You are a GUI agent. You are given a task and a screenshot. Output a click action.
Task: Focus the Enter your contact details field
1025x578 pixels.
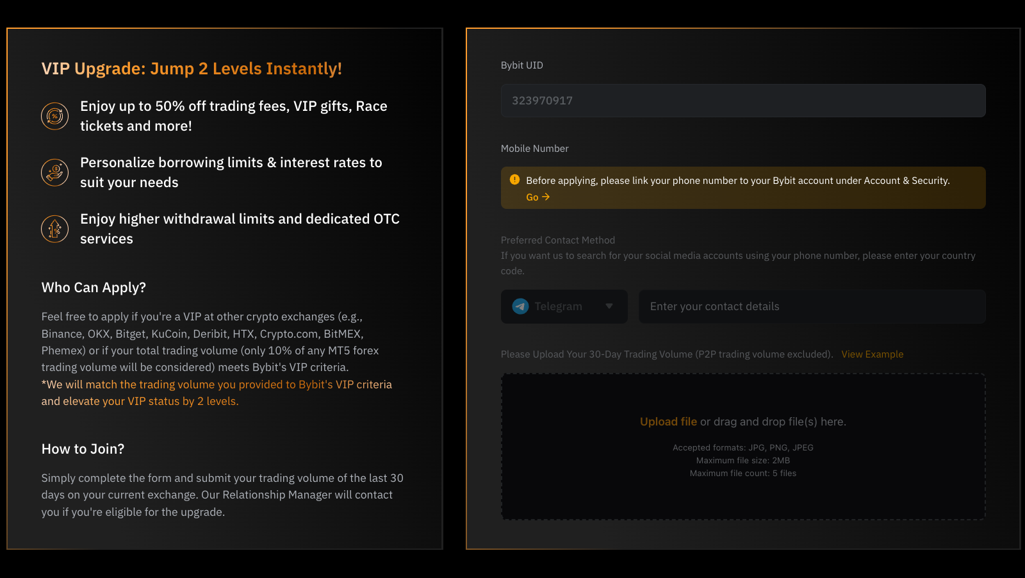(x=812, y=306)
